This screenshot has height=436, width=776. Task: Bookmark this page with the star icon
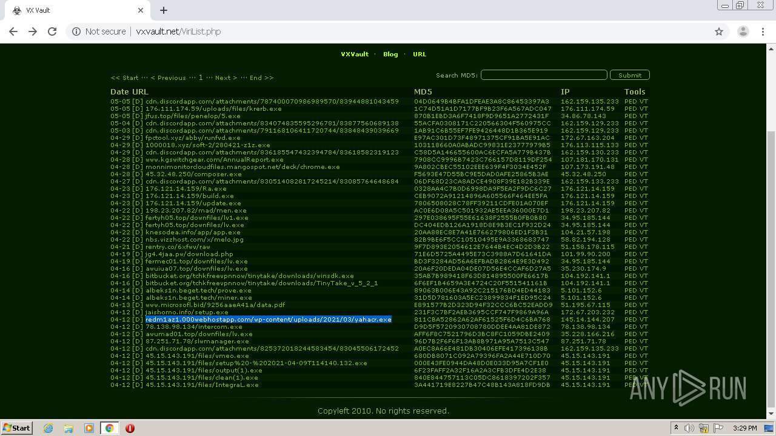(x=719, y=31)
